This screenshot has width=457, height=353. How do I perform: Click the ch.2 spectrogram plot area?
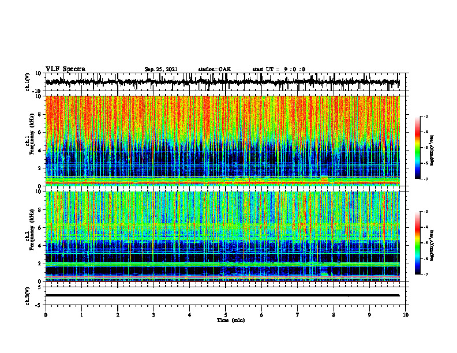223,236
